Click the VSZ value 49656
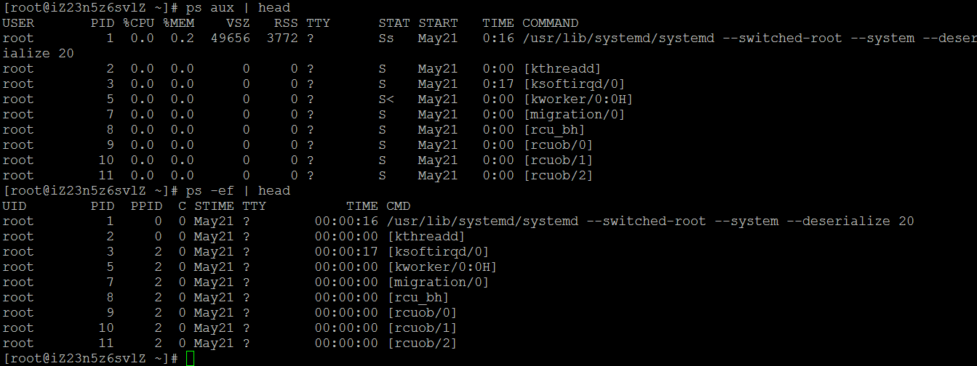977x366 pixels. click(230, 38)
